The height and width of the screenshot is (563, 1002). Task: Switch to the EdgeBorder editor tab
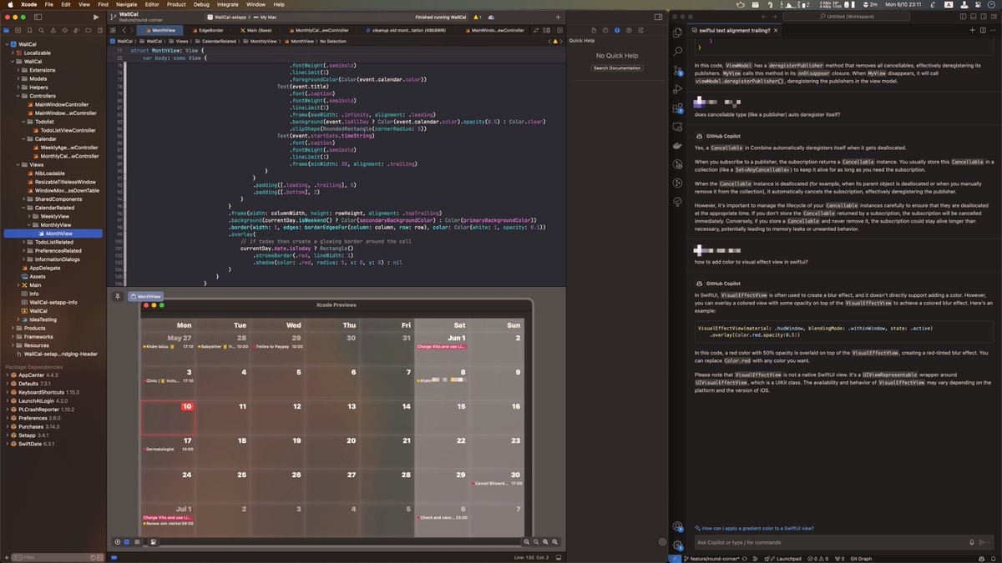coord(207,30)
